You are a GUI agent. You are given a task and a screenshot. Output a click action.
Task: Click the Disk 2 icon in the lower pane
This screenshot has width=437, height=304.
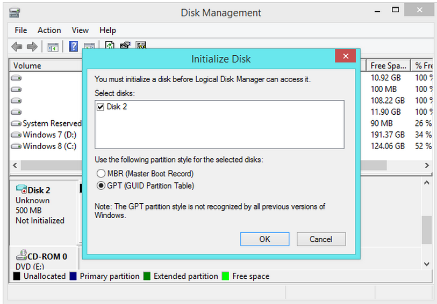click(22, 189)
